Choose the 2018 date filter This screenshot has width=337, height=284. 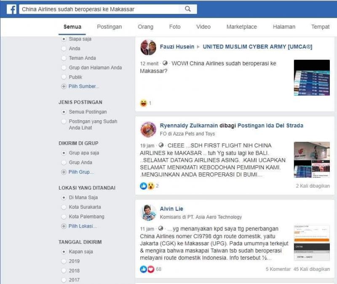point(64,271)
